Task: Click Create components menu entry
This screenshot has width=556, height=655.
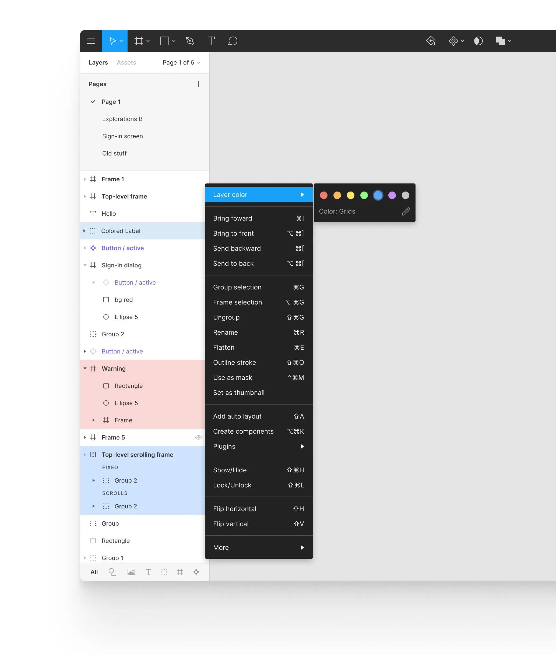Action: [243, 431]
